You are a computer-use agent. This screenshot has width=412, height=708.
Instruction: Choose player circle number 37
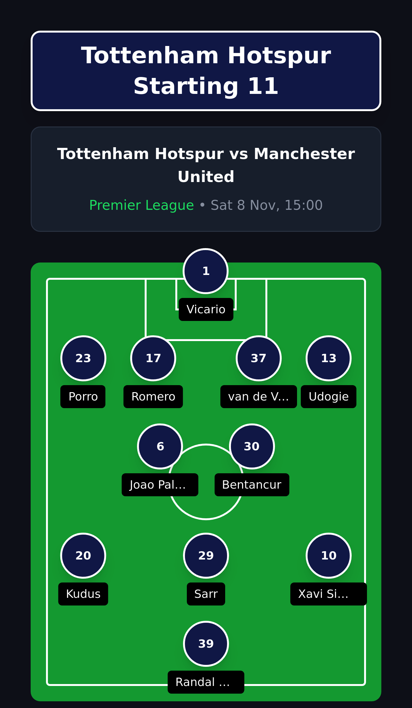point(258,358)
